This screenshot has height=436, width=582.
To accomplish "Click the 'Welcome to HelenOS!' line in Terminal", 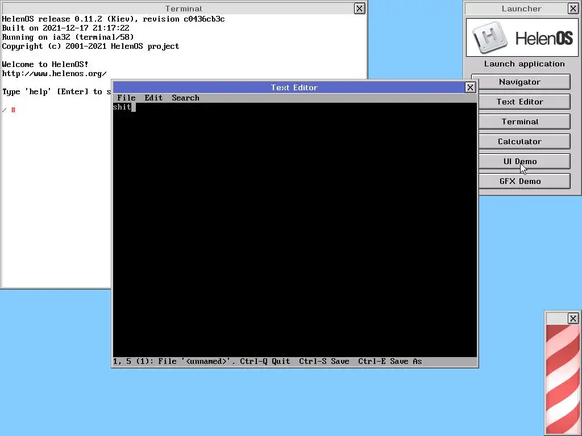I will (45, 64).
